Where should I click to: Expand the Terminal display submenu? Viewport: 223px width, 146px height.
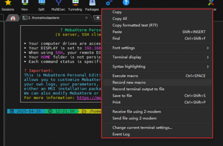[x=157, y=57]
